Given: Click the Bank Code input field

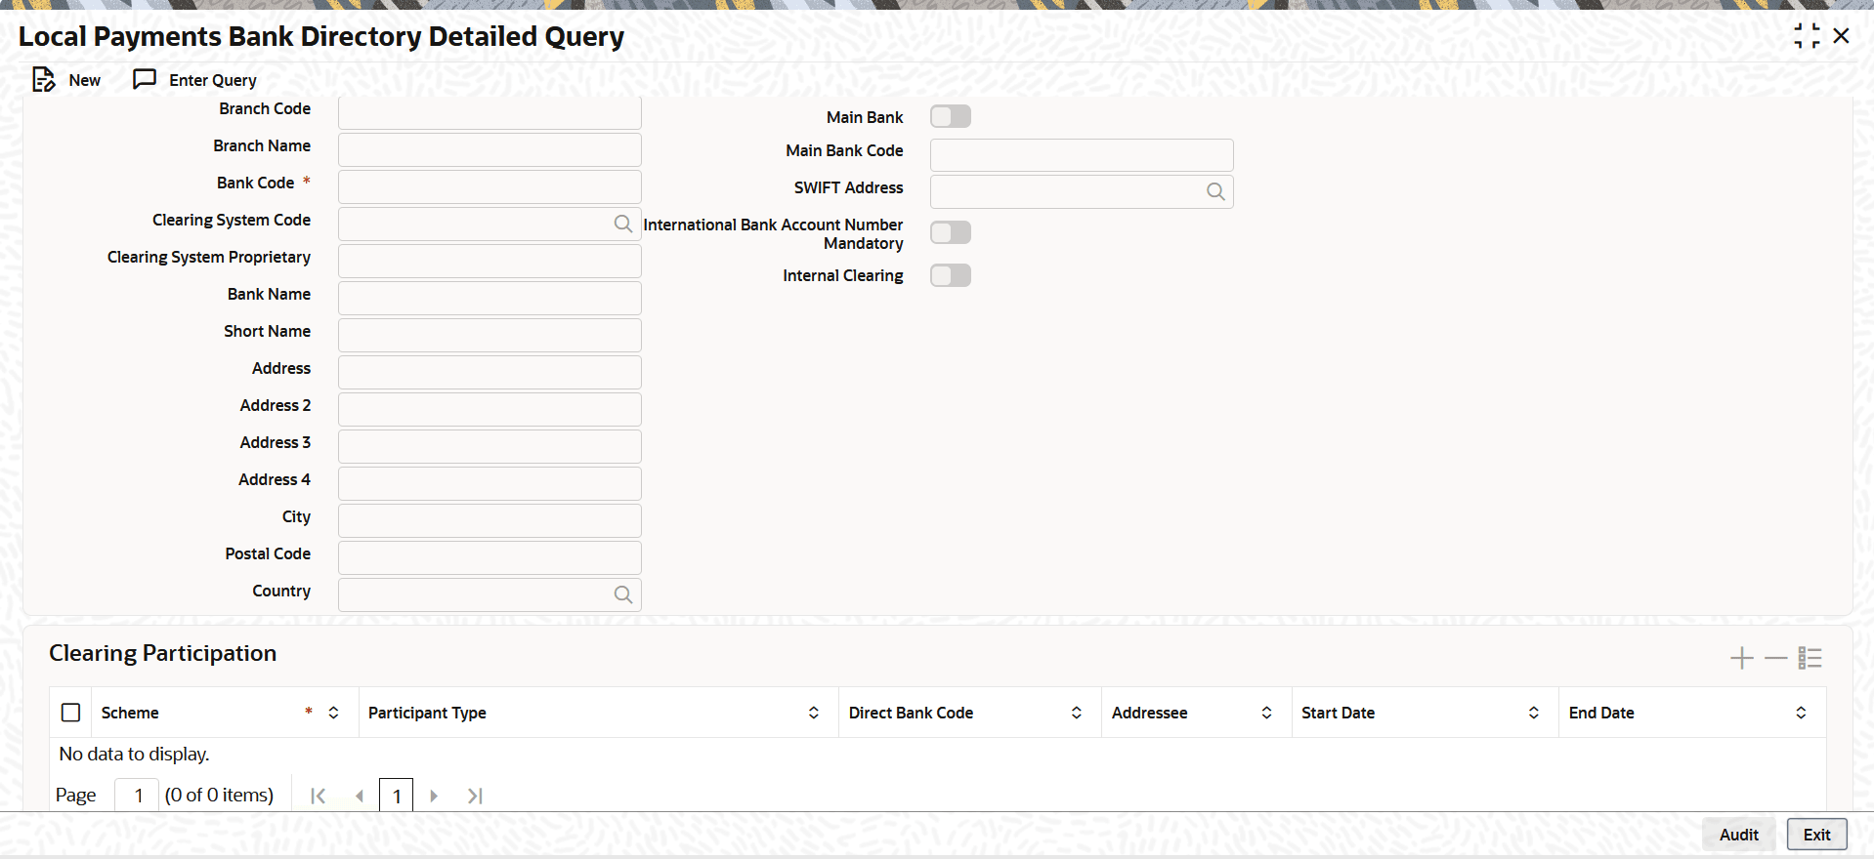Looking at the screenshot, I should 490,186.
